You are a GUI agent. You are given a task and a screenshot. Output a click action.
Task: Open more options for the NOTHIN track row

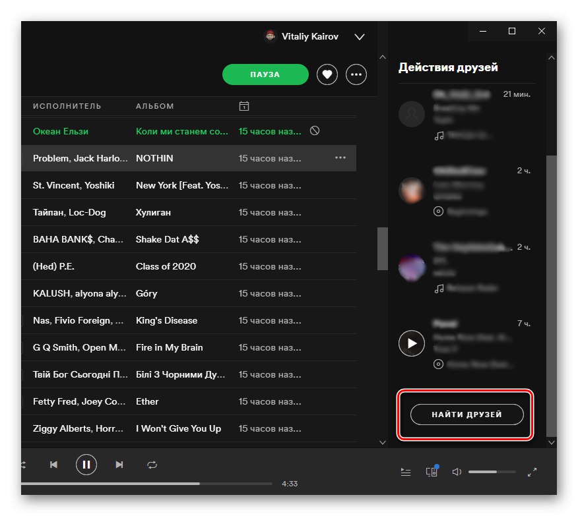click(x=340, y=158)
